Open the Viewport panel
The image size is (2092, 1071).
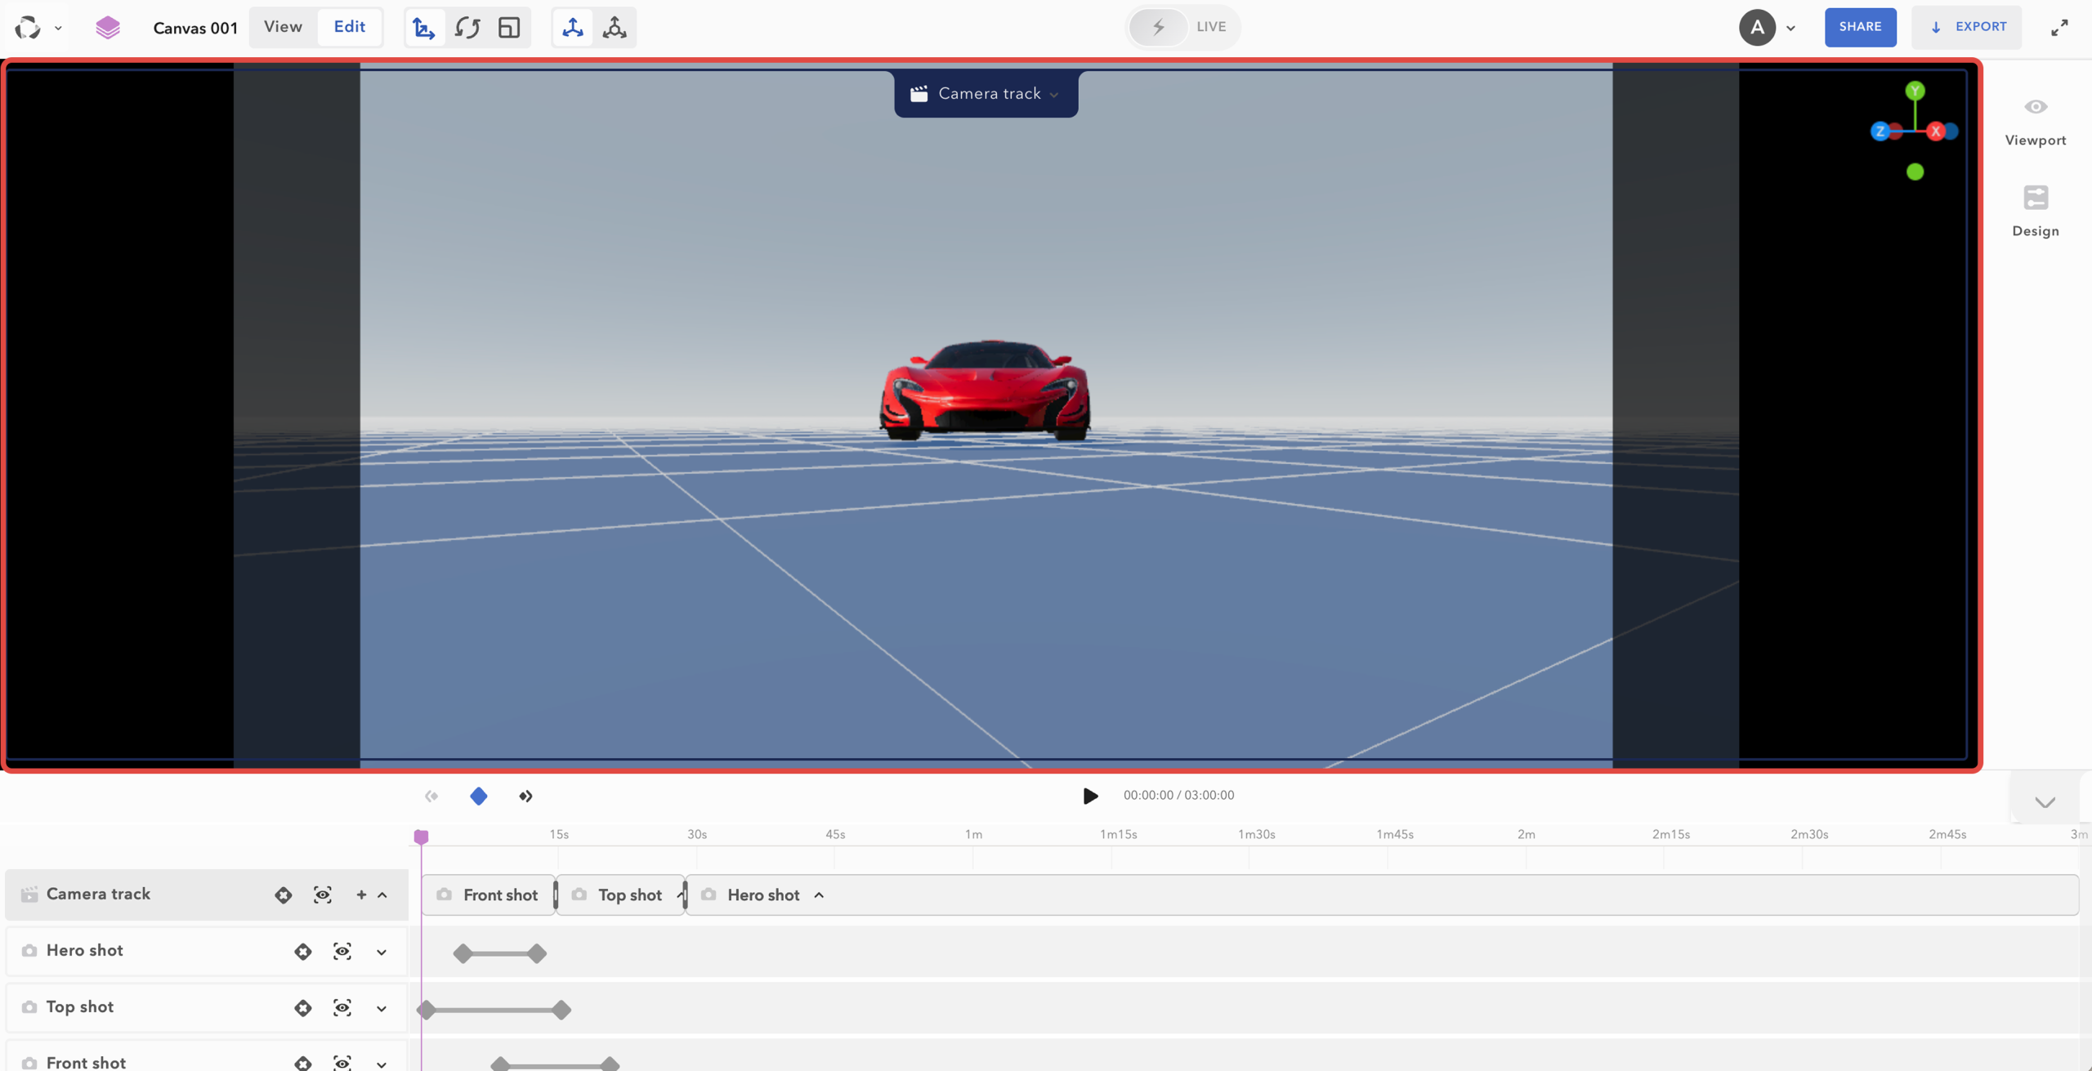[2035, 123]
